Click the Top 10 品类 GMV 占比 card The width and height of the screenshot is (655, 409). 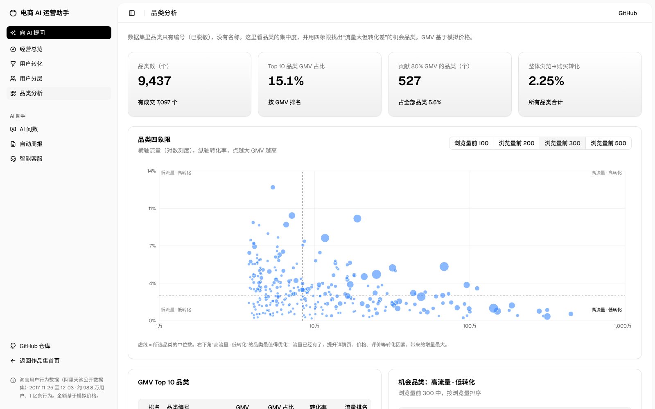click(320, 84)
